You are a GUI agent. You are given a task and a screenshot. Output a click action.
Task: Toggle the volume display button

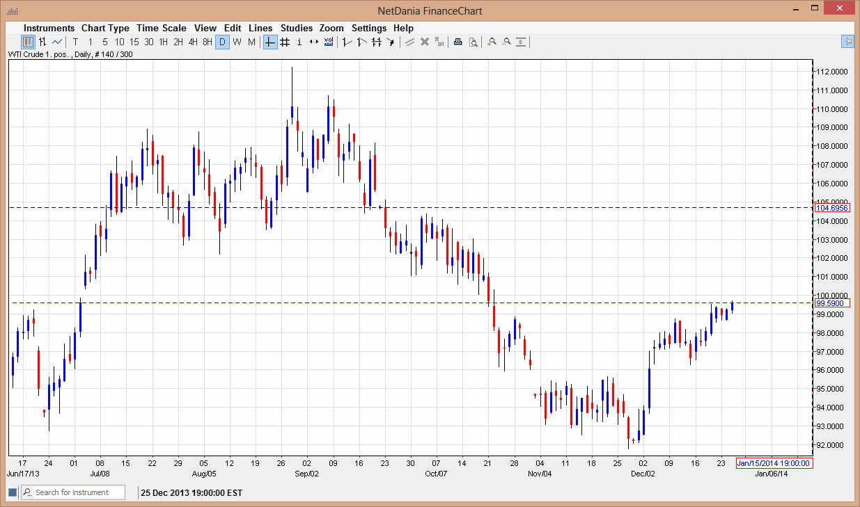click(x=328, y=42)
